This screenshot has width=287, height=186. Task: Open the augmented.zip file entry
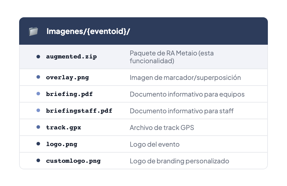pyautogui.click(x=71, y=57)
